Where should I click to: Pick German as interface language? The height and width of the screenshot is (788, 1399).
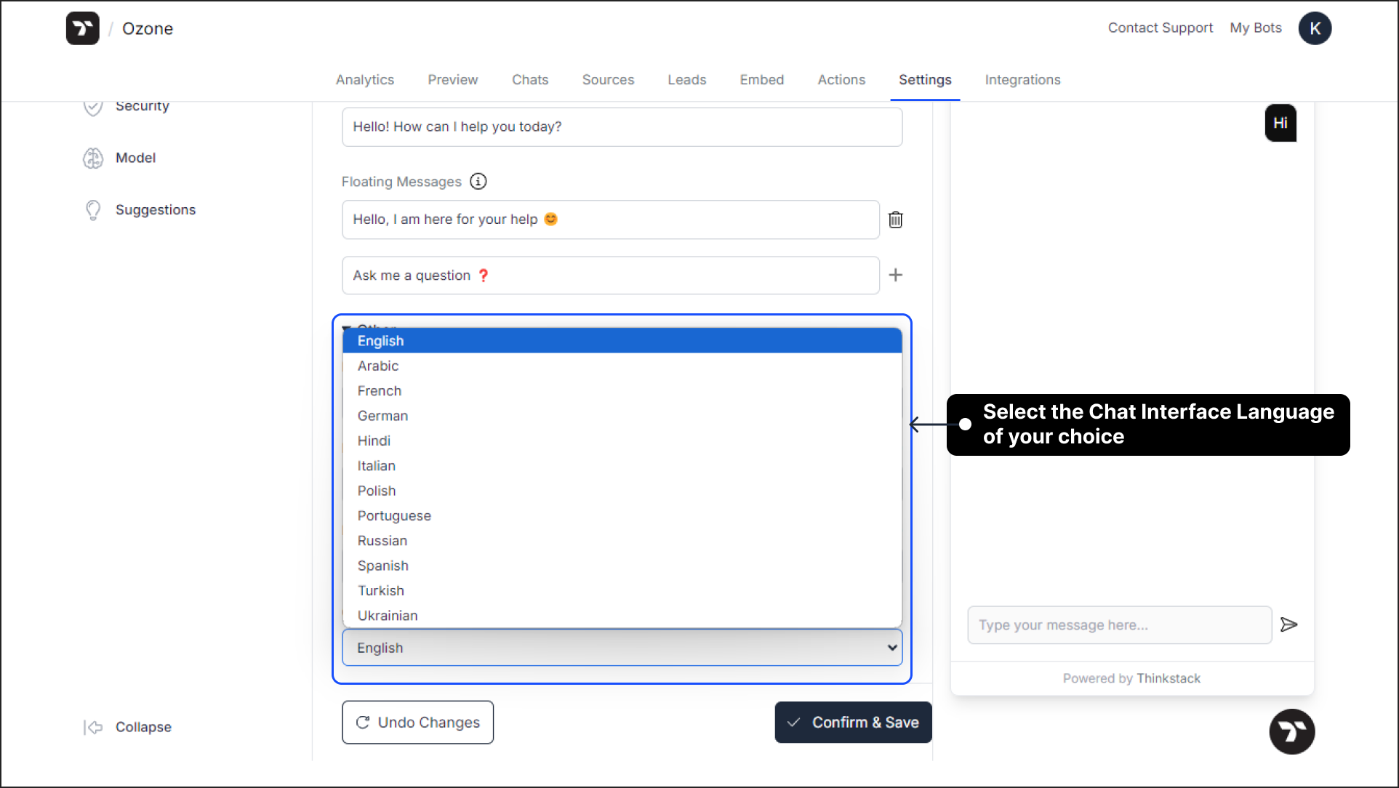622,416
